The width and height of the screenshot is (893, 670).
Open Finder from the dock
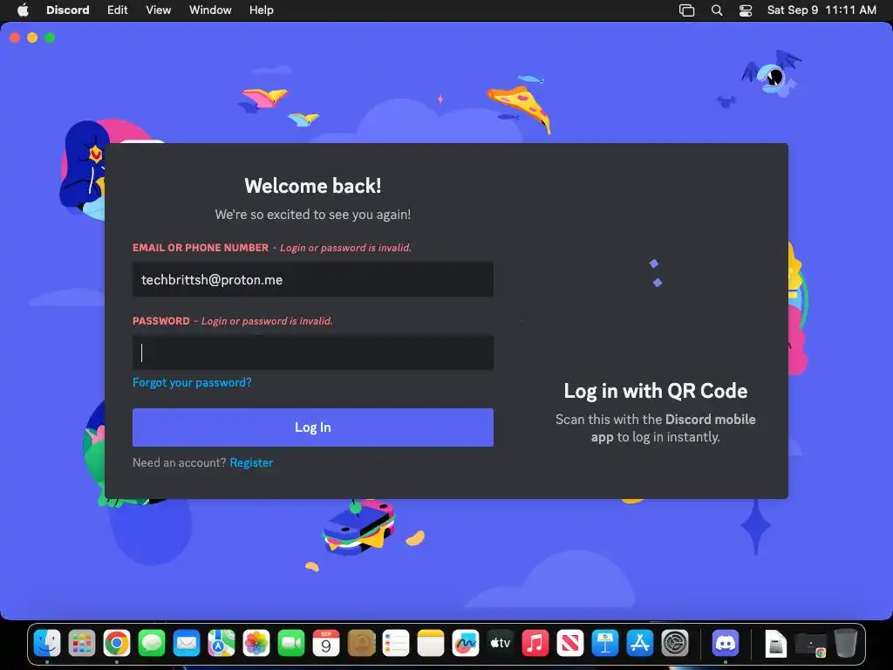point(47,644)
